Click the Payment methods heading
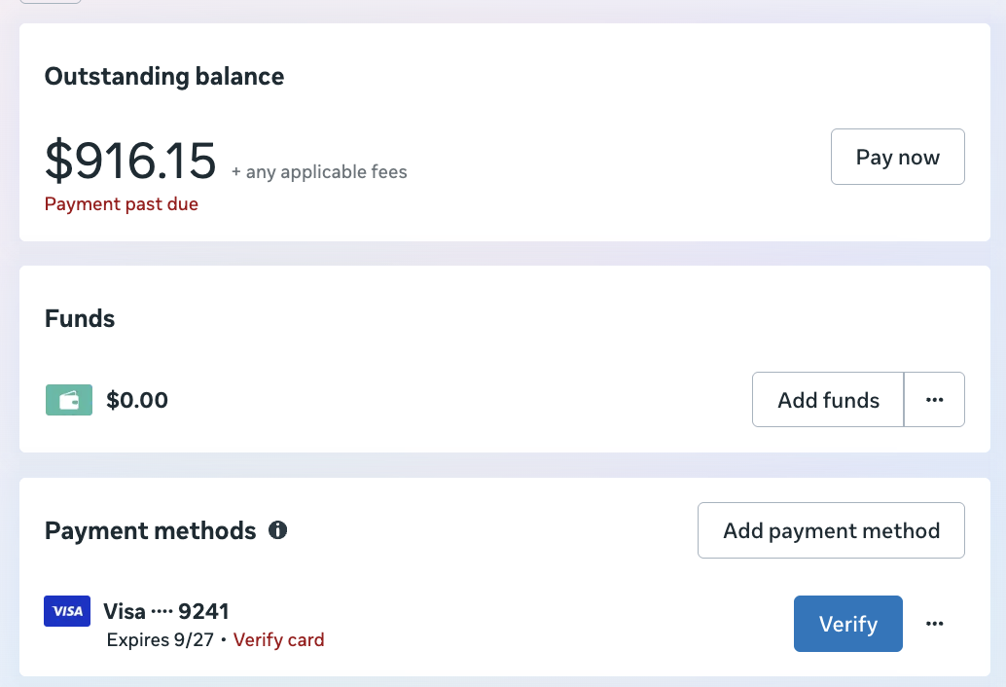Image resolution: width=1006 pixels, height=687 pixels. [150, 530]
